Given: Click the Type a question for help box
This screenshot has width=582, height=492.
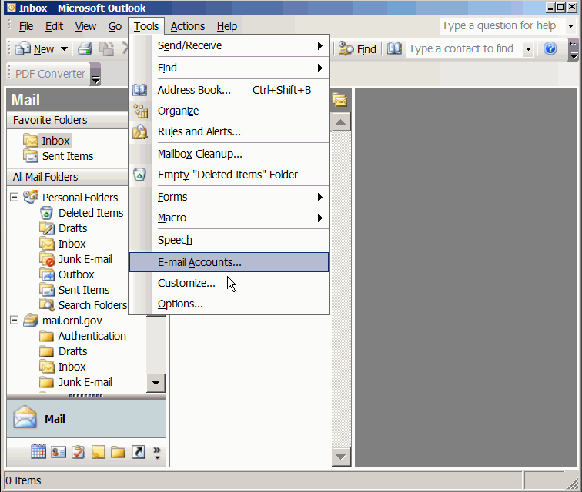Looking at the screenshot, I should 502,26.
